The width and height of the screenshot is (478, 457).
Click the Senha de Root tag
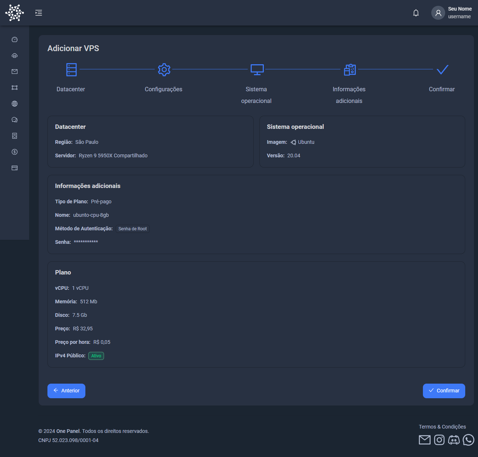pos(133,229)
